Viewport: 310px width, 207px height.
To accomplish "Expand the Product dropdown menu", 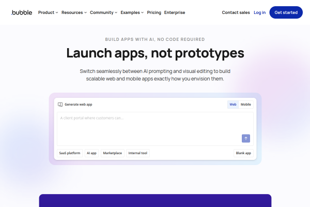I will coord(48,12).
